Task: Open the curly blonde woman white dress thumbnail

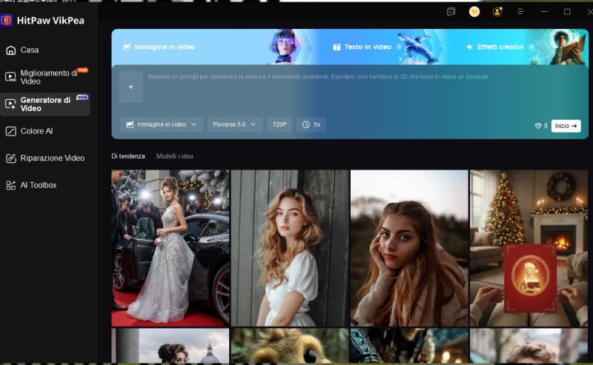Action: (x=290, y=248)
